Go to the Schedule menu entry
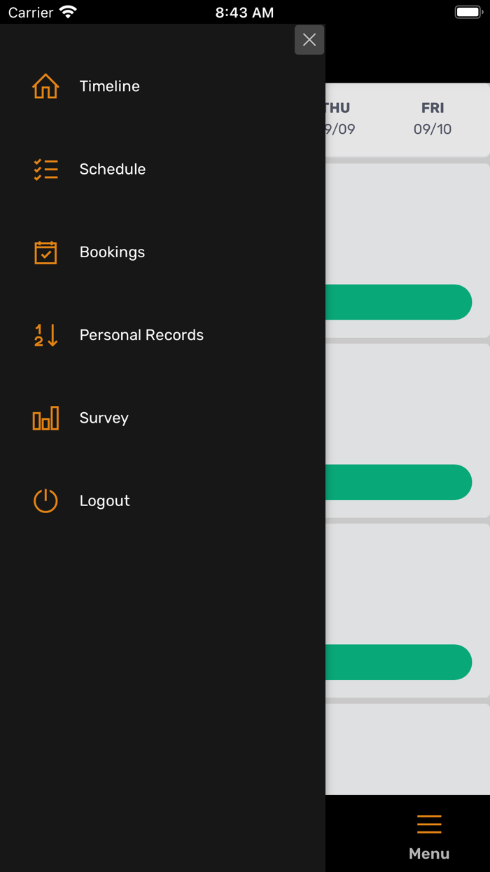 point(113,169)
